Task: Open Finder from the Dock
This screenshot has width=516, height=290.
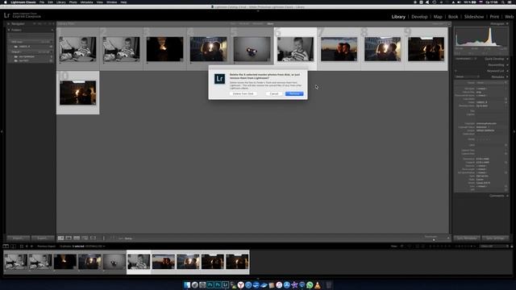Action: pos(187,285)
